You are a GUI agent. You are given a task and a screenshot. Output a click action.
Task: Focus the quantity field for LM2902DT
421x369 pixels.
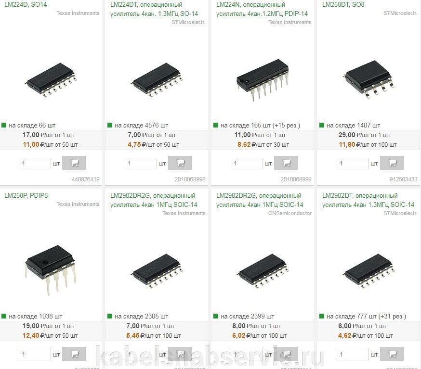(x=353, y=355)
